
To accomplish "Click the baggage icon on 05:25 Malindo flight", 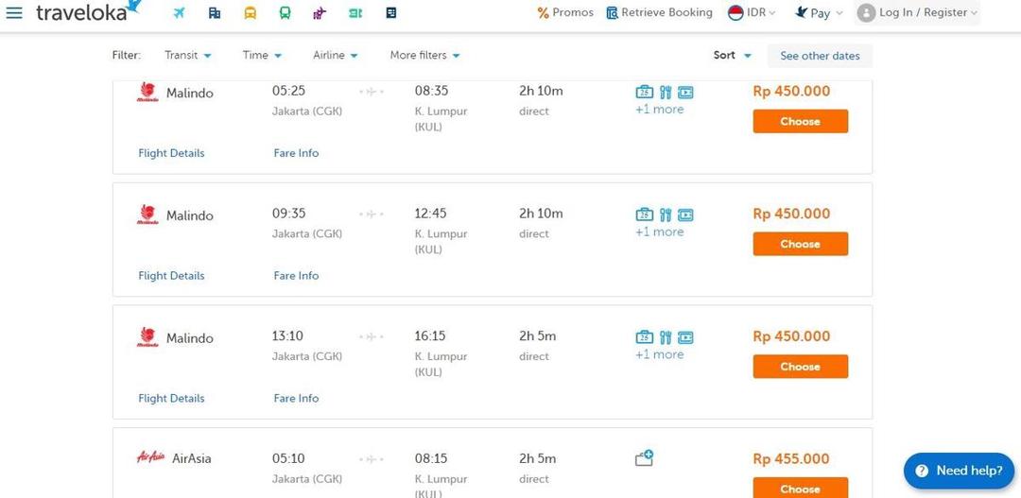I will pos(644,93).
